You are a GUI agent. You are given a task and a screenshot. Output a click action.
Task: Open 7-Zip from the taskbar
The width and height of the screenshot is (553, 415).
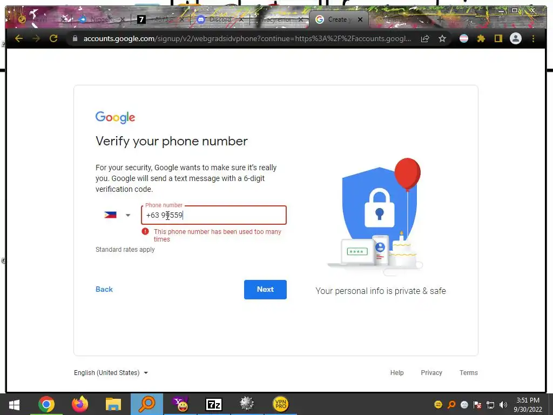tap(214, 404)
